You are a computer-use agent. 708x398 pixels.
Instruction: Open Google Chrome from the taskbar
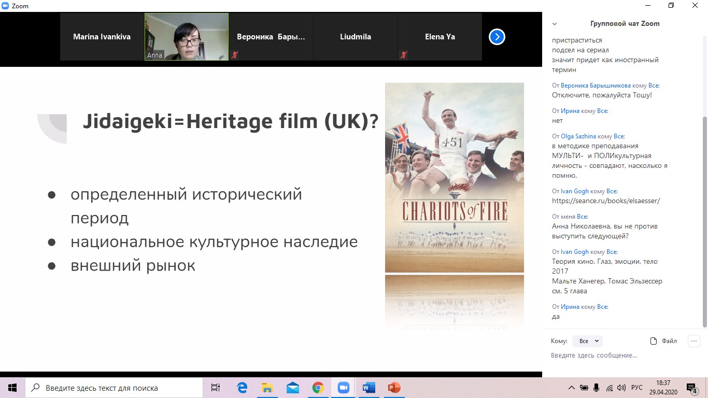coord(318,388)
